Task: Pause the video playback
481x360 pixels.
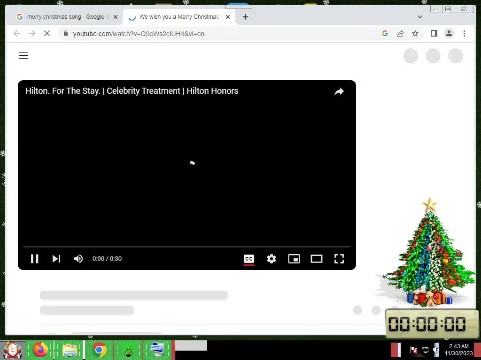Action: point(35,259)
